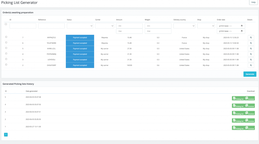Check the box for order 2
This screenshot has height=144, width=259.
6,65
